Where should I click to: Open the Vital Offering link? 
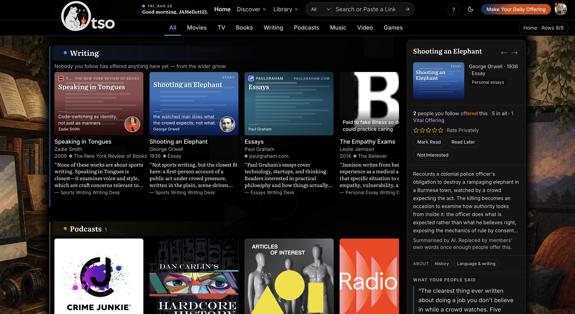(429, 120)
